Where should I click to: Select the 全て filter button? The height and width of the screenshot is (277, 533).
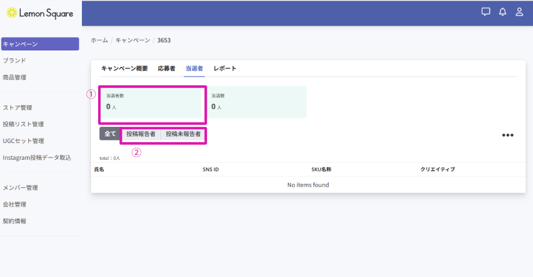click(110, 134)
